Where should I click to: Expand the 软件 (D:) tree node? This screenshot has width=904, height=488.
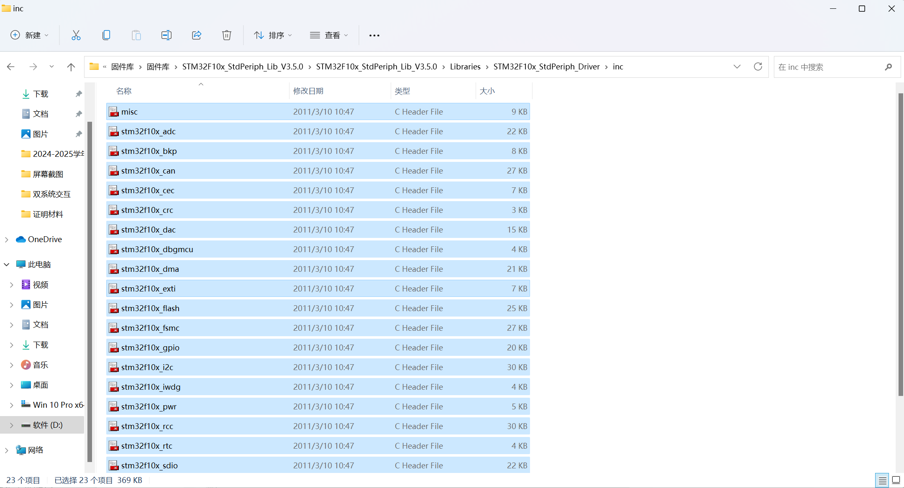coord(12,425)
